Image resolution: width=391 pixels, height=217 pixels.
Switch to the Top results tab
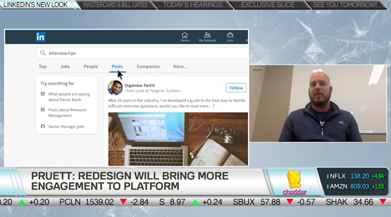coord(42,66)
